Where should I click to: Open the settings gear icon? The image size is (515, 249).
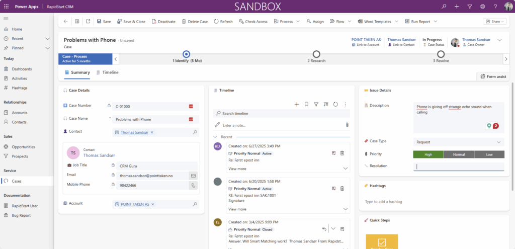[482, 7]
